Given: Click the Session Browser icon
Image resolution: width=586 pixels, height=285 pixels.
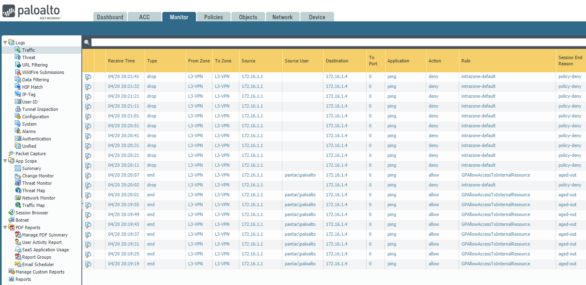Looking at the screenshot, I should tap(12, 213).
